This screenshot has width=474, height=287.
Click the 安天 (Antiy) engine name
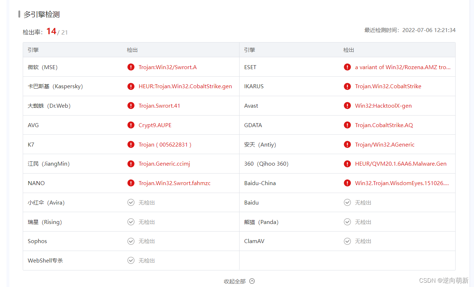coord(260,145)
